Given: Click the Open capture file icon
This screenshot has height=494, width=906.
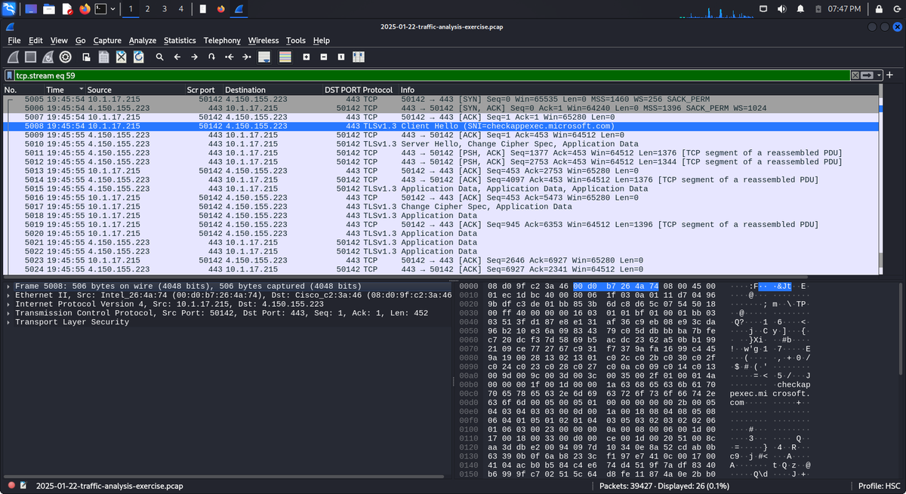Looking at the screenshot, I should coord(86,57).
